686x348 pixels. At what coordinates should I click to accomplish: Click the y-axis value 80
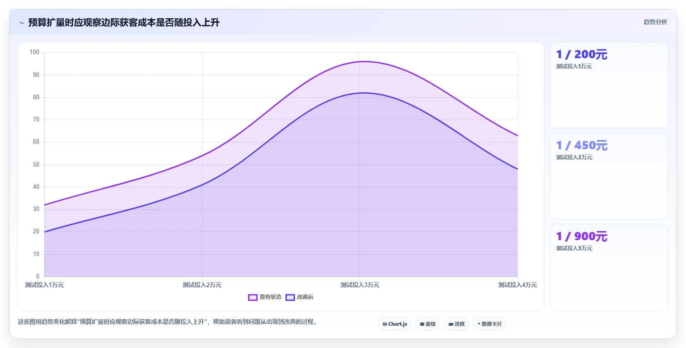(36, 97)
